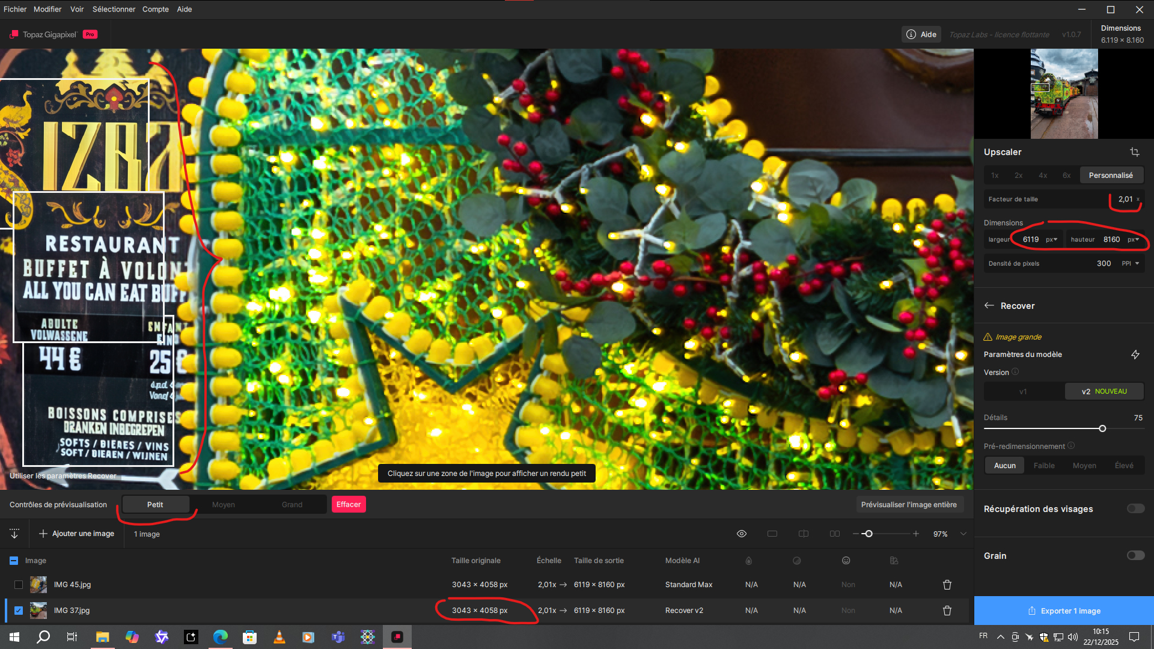Turn on the Grain toggle
Viewport: 1154px width, 649px height.
(x=1135, y=556)
